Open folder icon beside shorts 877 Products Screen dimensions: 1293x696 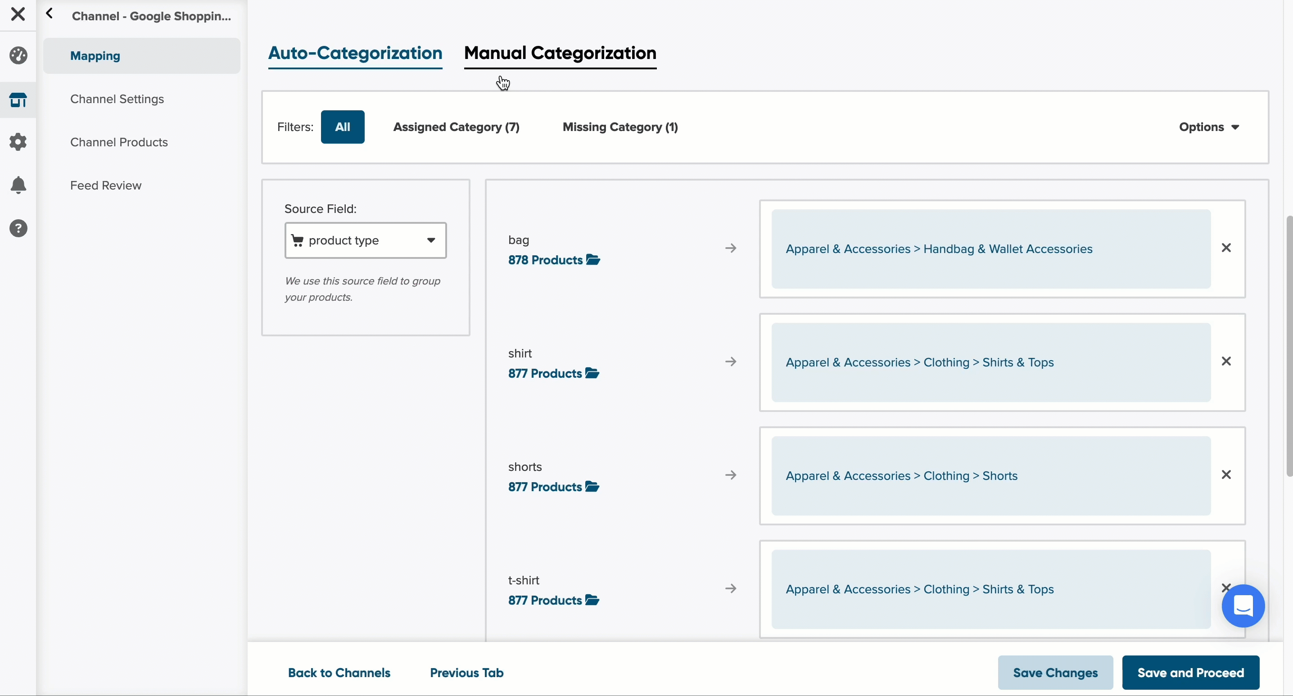592,487
